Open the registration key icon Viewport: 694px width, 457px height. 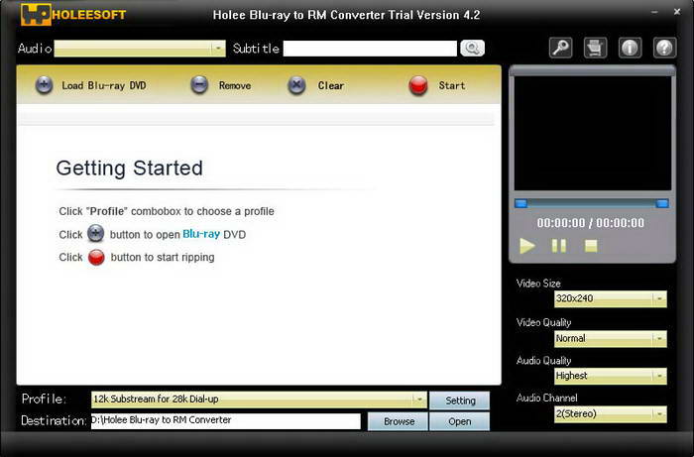pyautogui.click(x=561, y=48)
